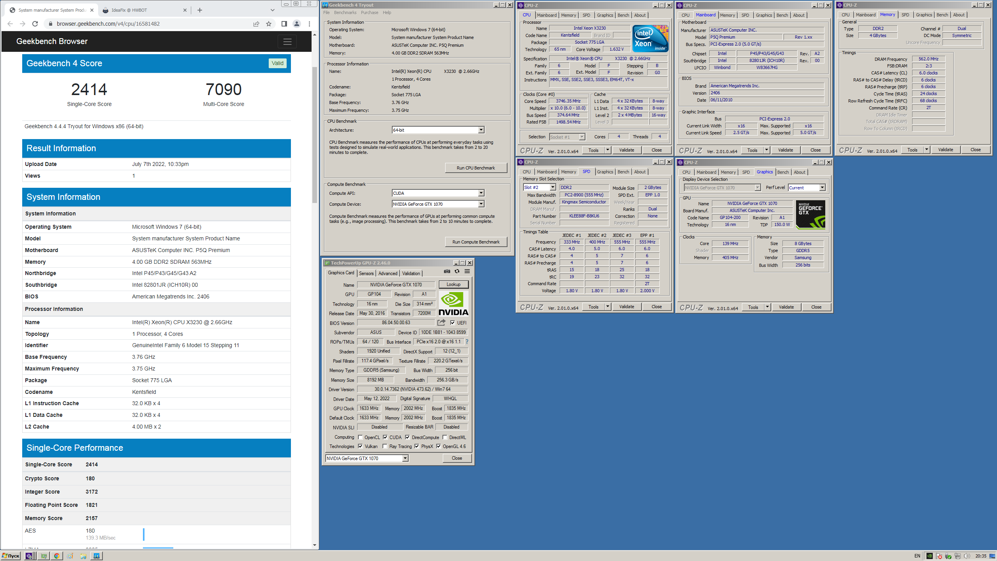The height and width of the screenshot is (561, 997).
Task: Open Windows Explorer folder in the taskbar
Action: coord(83,556)
